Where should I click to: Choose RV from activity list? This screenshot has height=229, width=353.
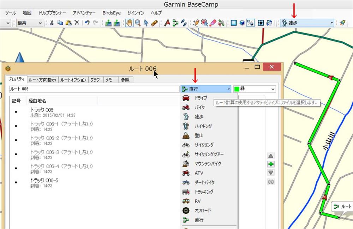coord(209,201)
